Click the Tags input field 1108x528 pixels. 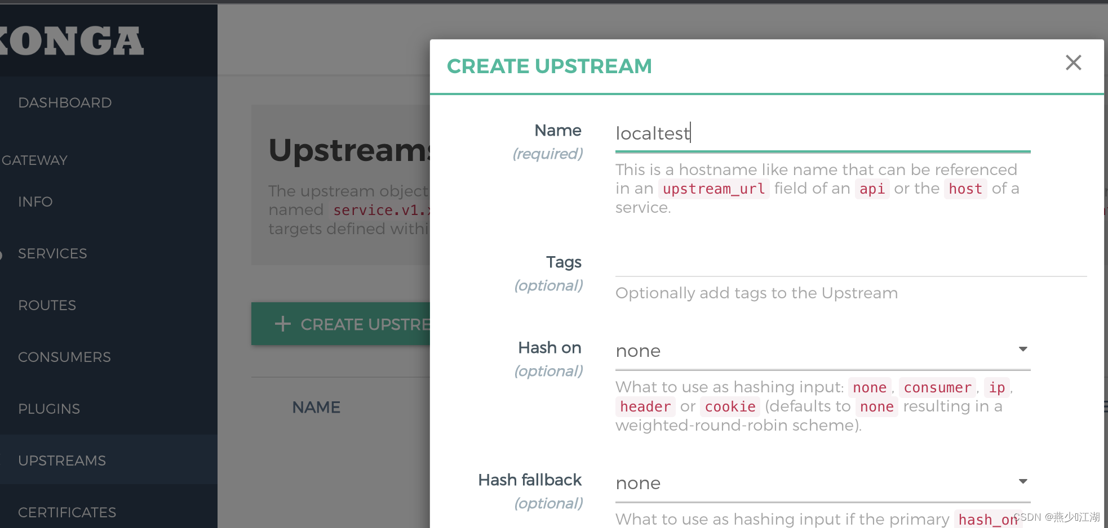pos(851,263)
